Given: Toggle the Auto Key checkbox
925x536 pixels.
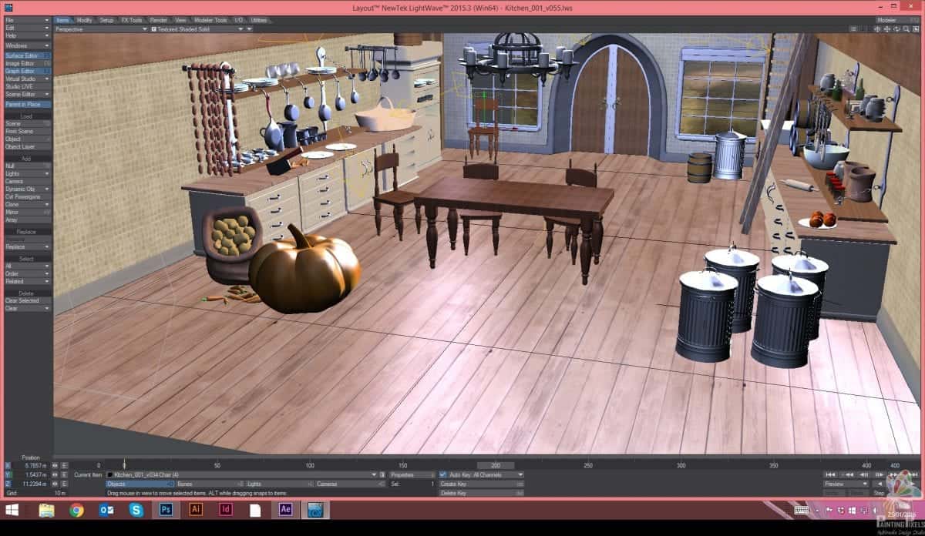Looking at the screenshot, I should pyautogui.click(x=442, y=475).
